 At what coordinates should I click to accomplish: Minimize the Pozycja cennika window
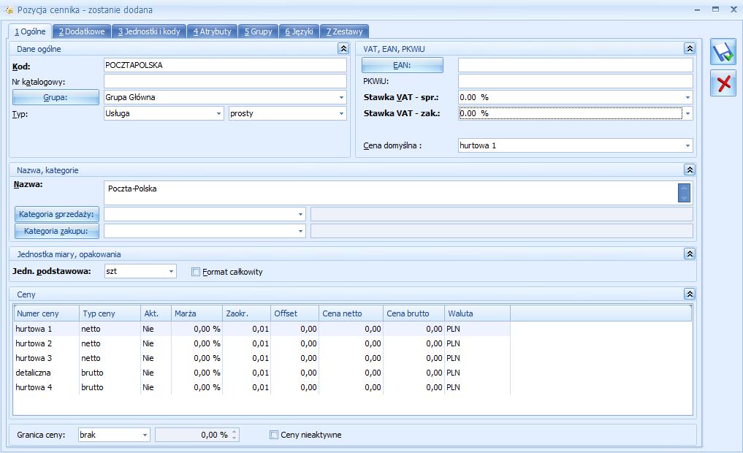[698, 9]
